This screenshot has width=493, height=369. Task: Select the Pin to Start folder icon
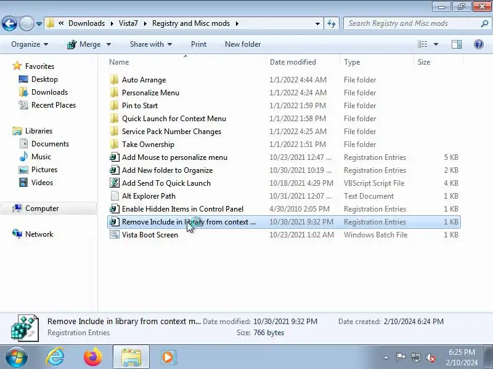(x=114, y=105)
